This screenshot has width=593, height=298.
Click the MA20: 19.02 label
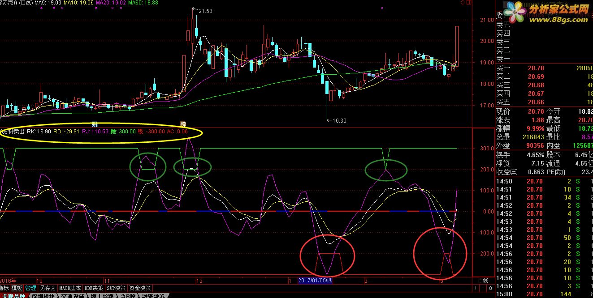pyautogui.click(x=111, y=3)
